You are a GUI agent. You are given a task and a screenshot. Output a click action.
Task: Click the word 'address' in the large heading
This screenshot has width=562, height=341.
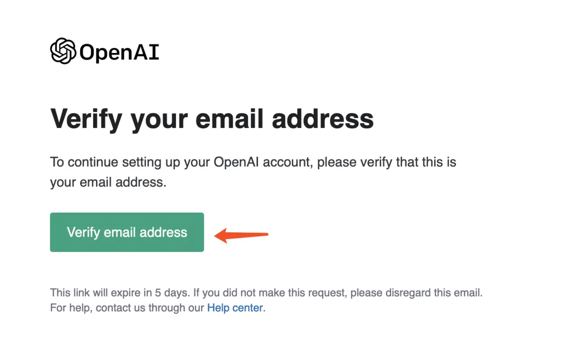coord(323,119)
